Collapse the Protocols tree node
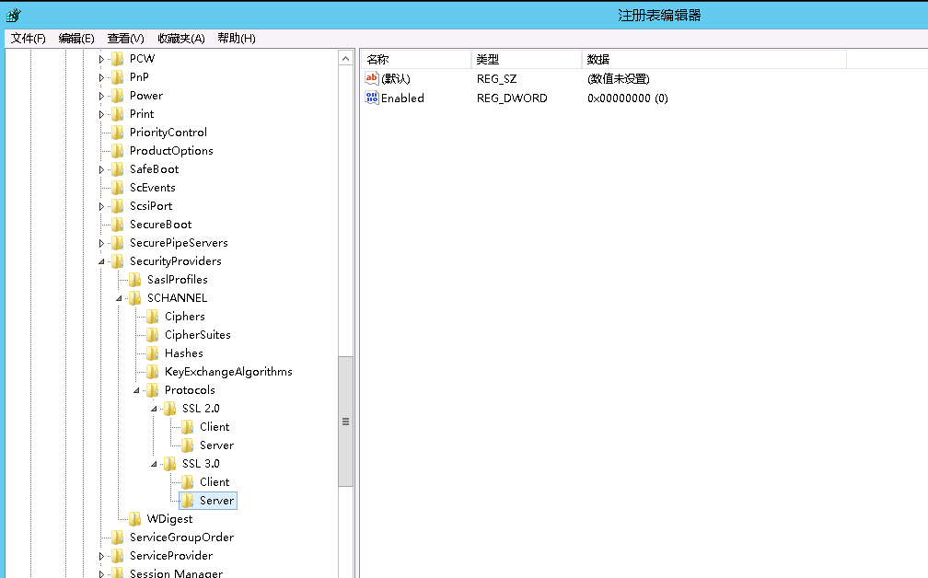928x578 pixels. click(x=137, y=390)
